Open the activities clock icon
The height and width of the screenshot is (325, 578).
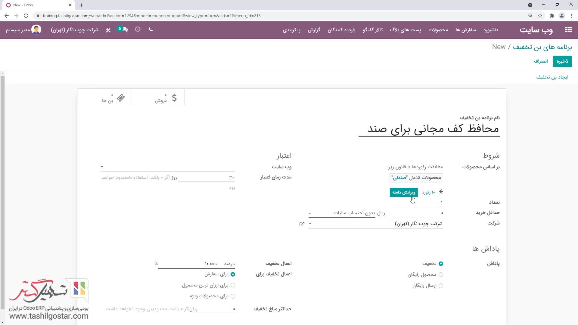point(138,29)
